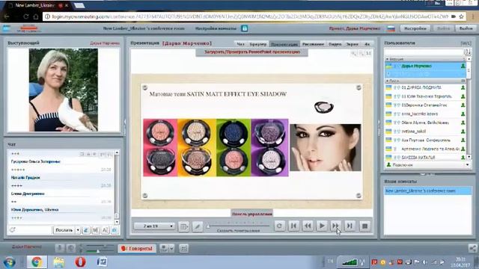
Task: Switch to the Браузер tab
Action: point(257,44)
